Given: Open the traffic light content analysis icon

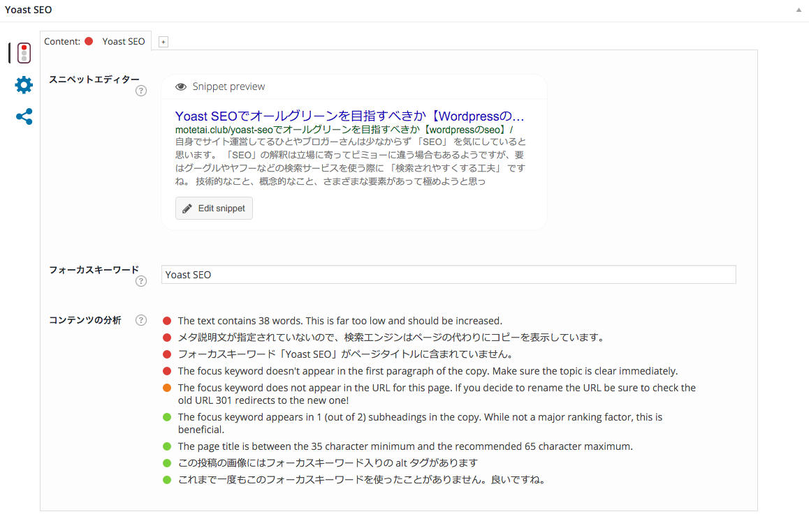Looking at the screenshot, I should pyautogui.click(x=24, y=53).
